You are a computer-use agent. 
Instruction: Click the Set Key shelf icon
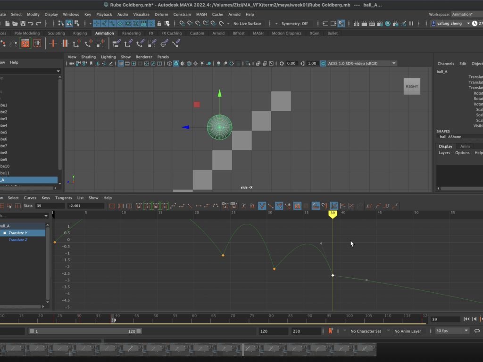[x=53, y=43]
